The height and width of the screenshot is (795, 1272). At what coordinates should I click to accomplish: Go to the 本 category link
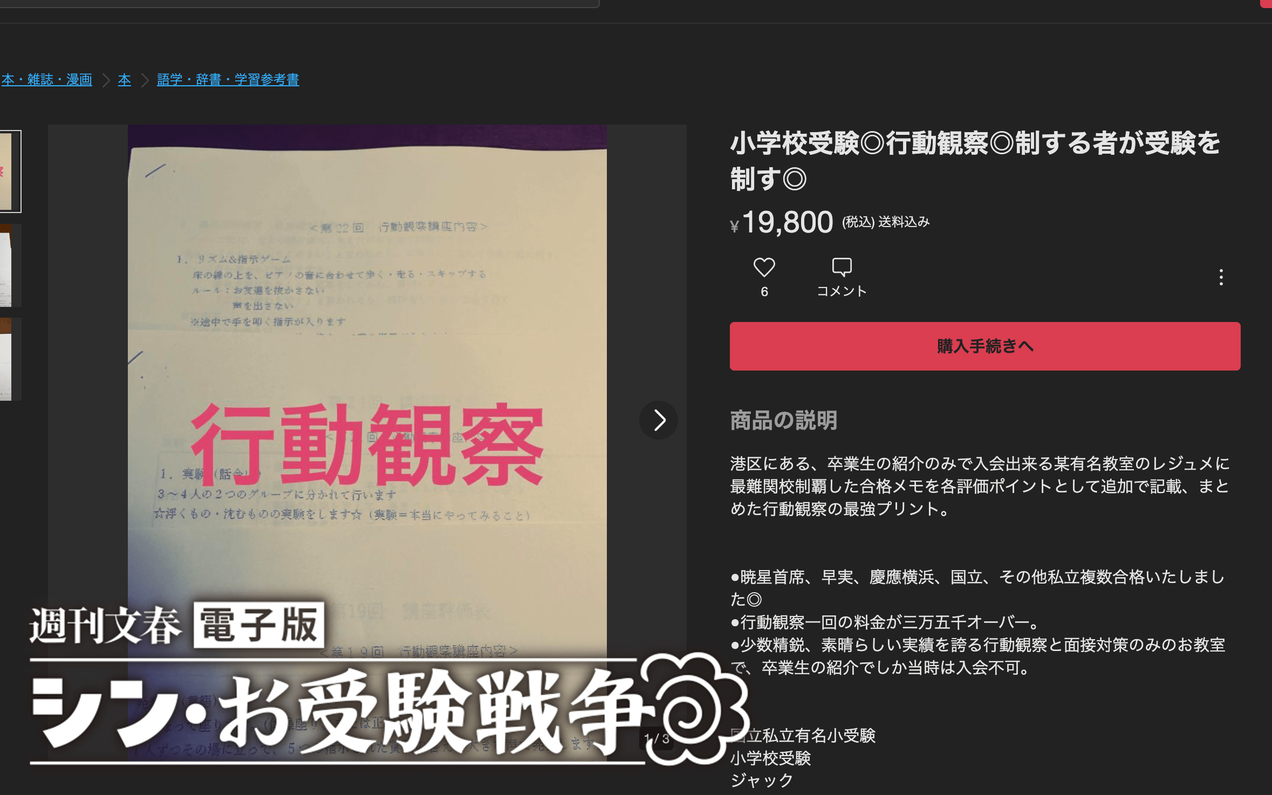pos(125,80)
